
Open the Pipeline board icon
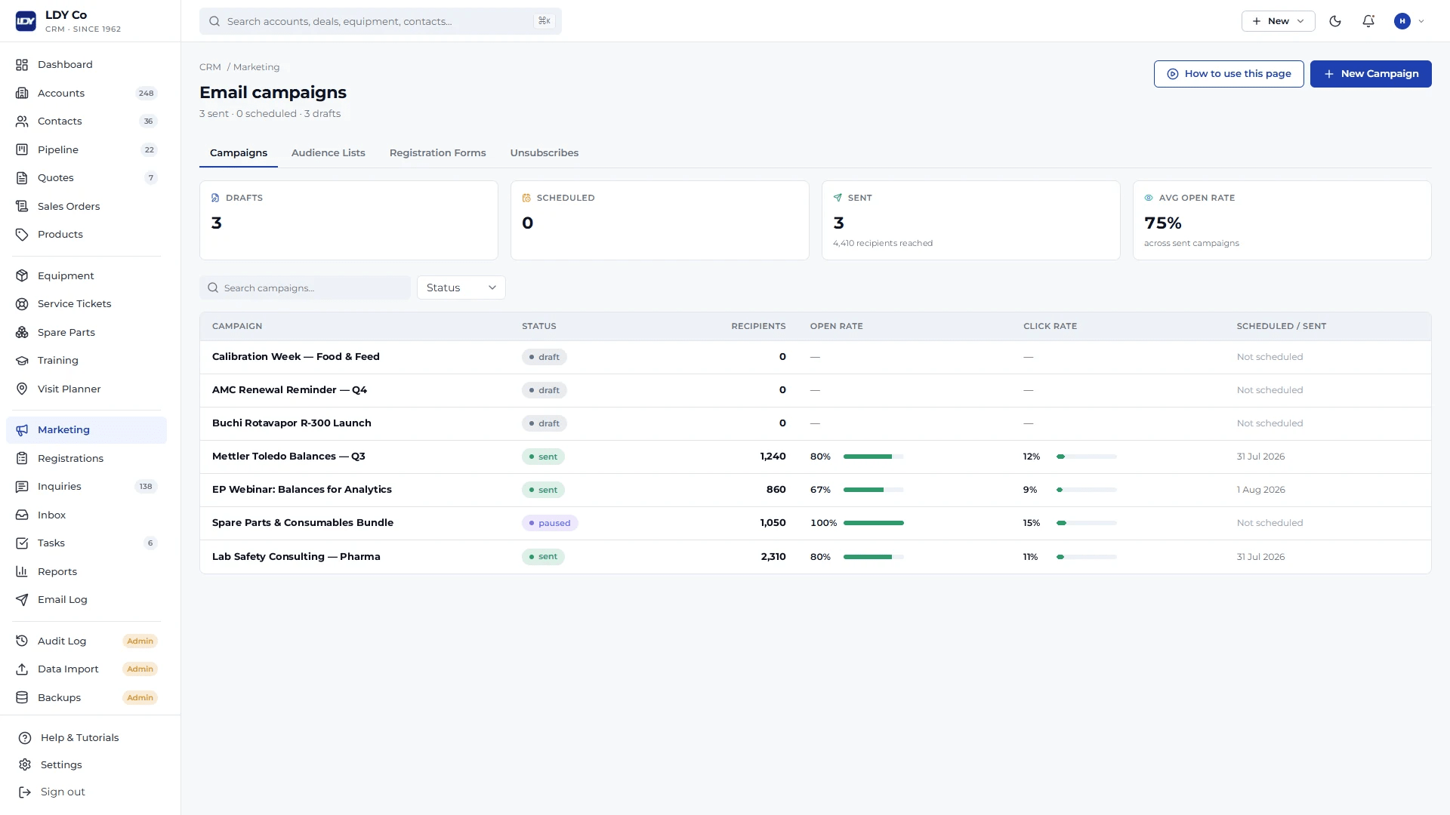tap(22, 150)
